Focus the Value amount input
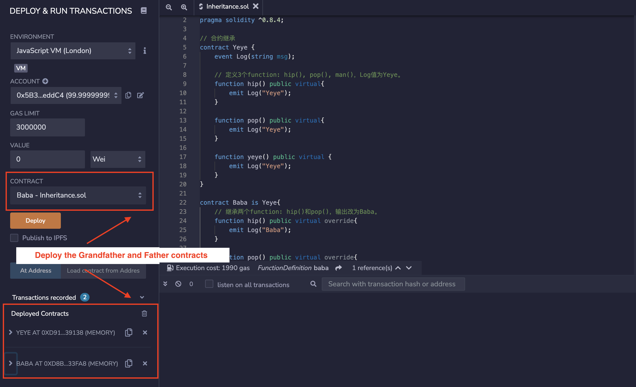Screen dimensions: 636x387 pos(47,159)
